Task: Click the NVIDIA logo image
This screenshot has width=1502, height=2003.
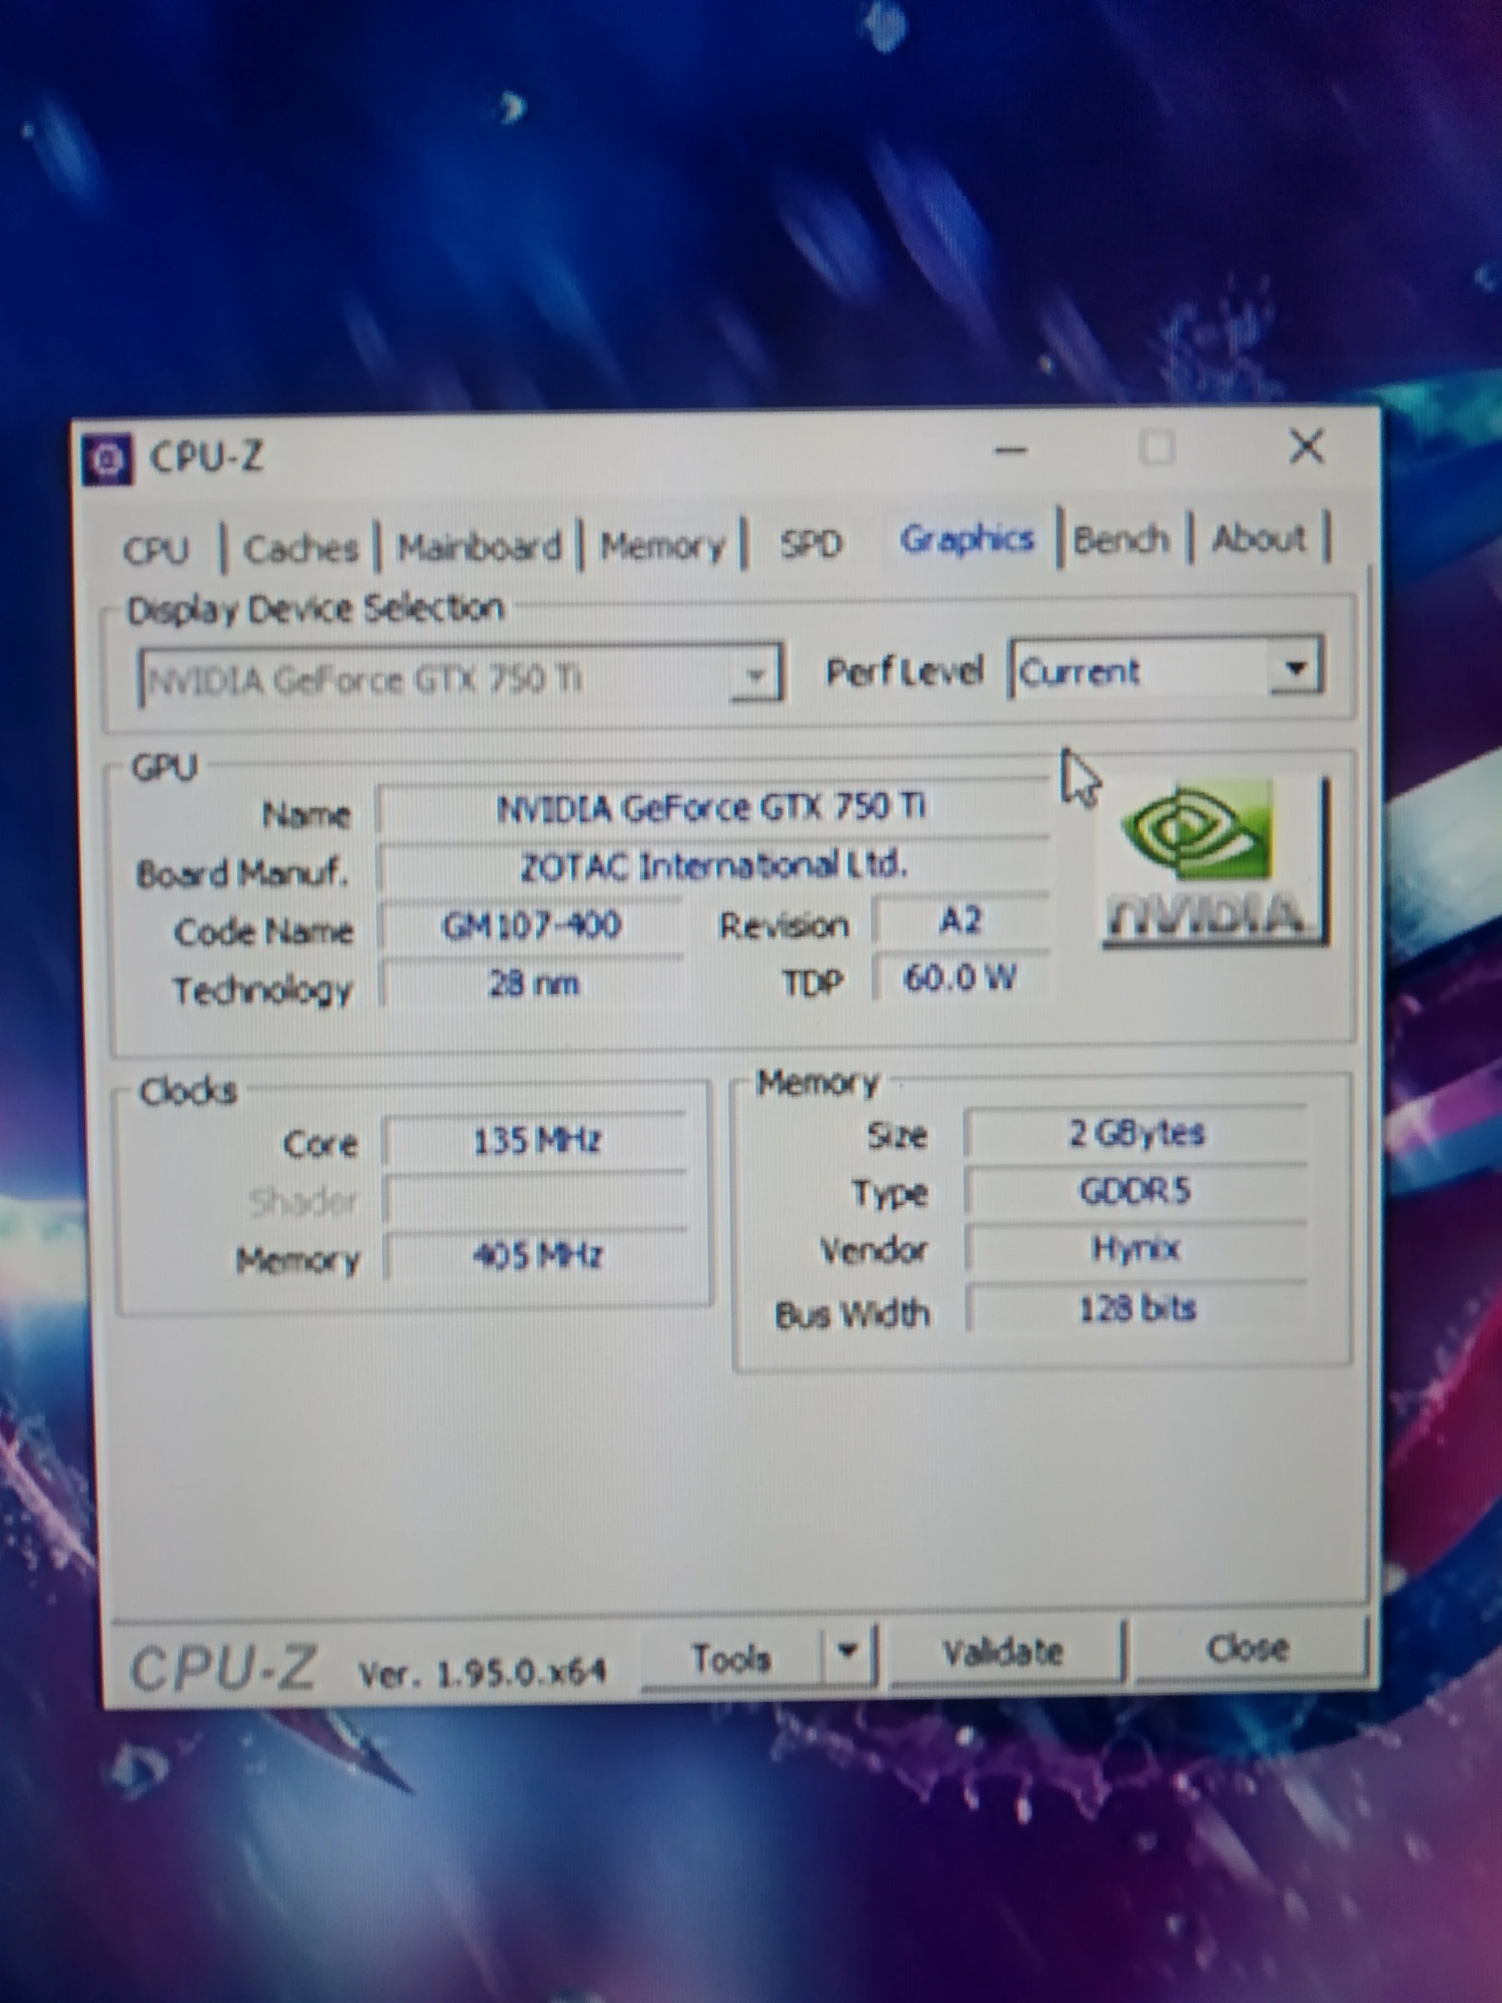Action: coord(1213,861)
